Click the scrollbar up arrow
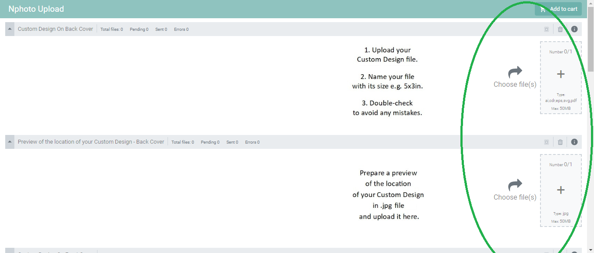 (x=591, y=3)
